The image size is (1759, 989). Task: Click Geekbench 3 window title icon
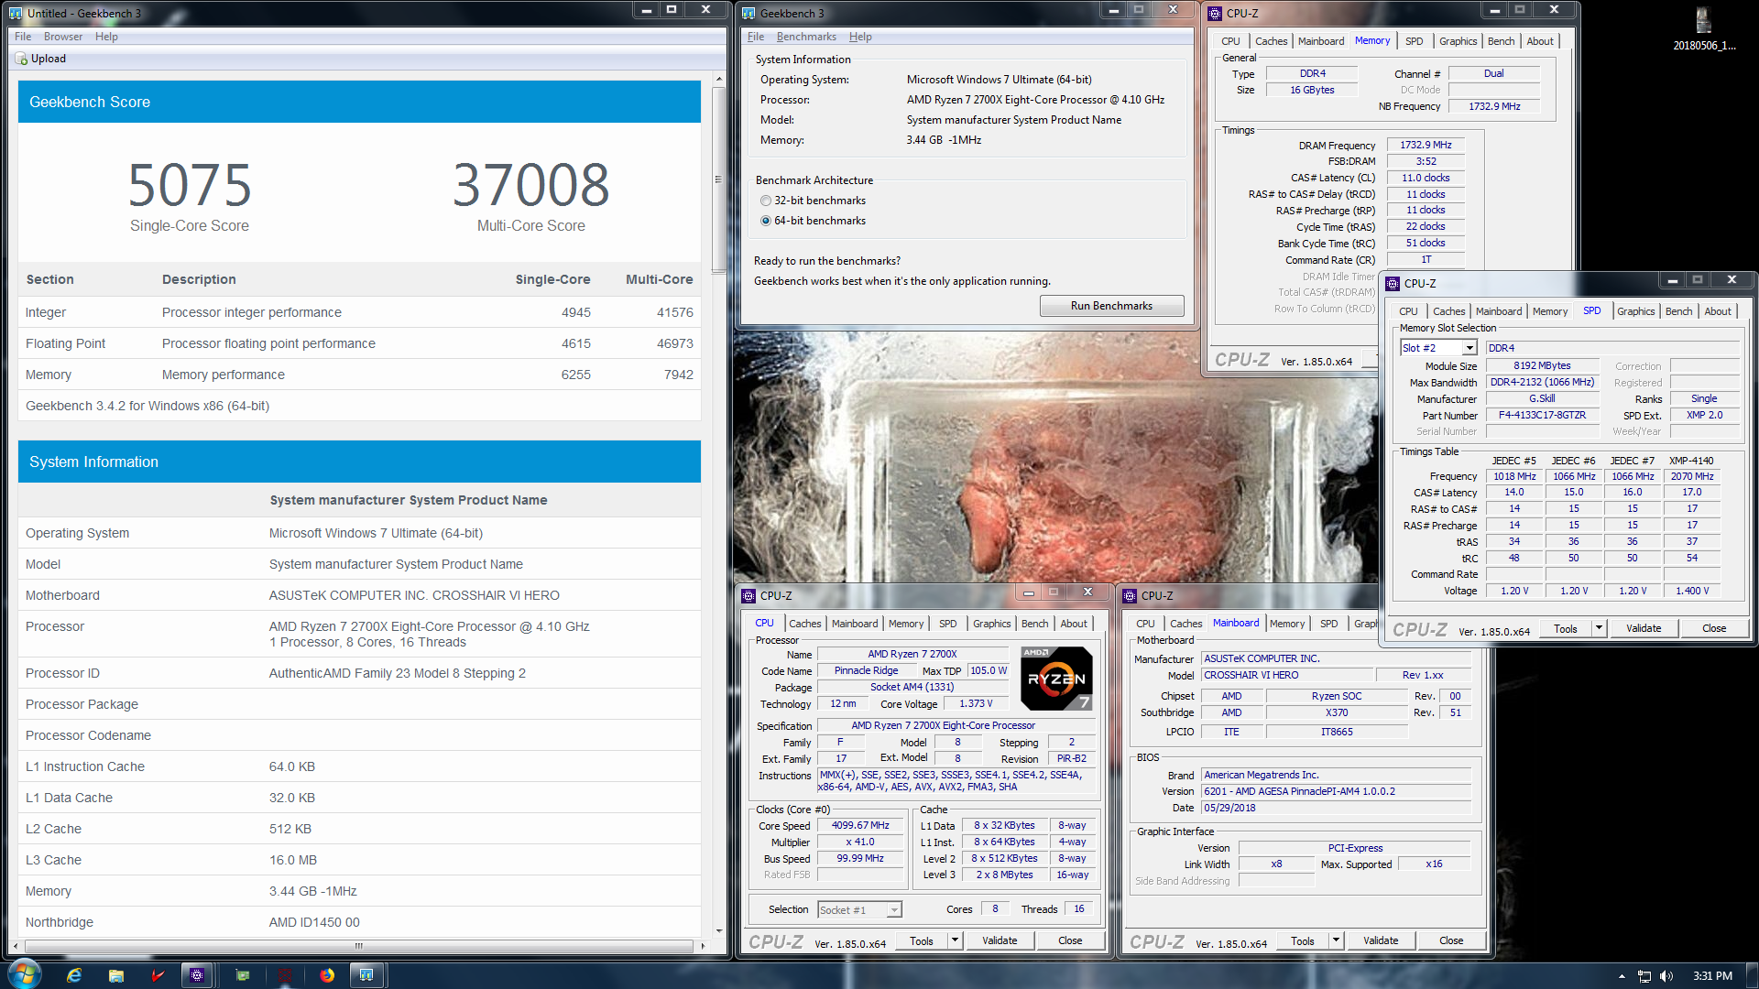click(x=748, y=13)
